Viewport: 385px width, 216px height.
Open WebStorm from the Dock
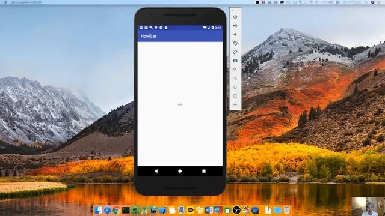click(153, 210)
